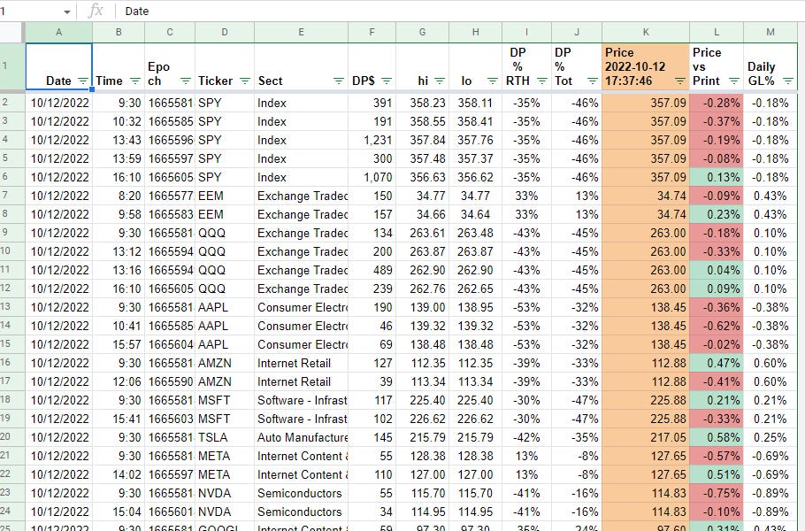This screenshot has height=531, width=805.
Task: Select column M by clicking its header letter
Action: point(770,31)
